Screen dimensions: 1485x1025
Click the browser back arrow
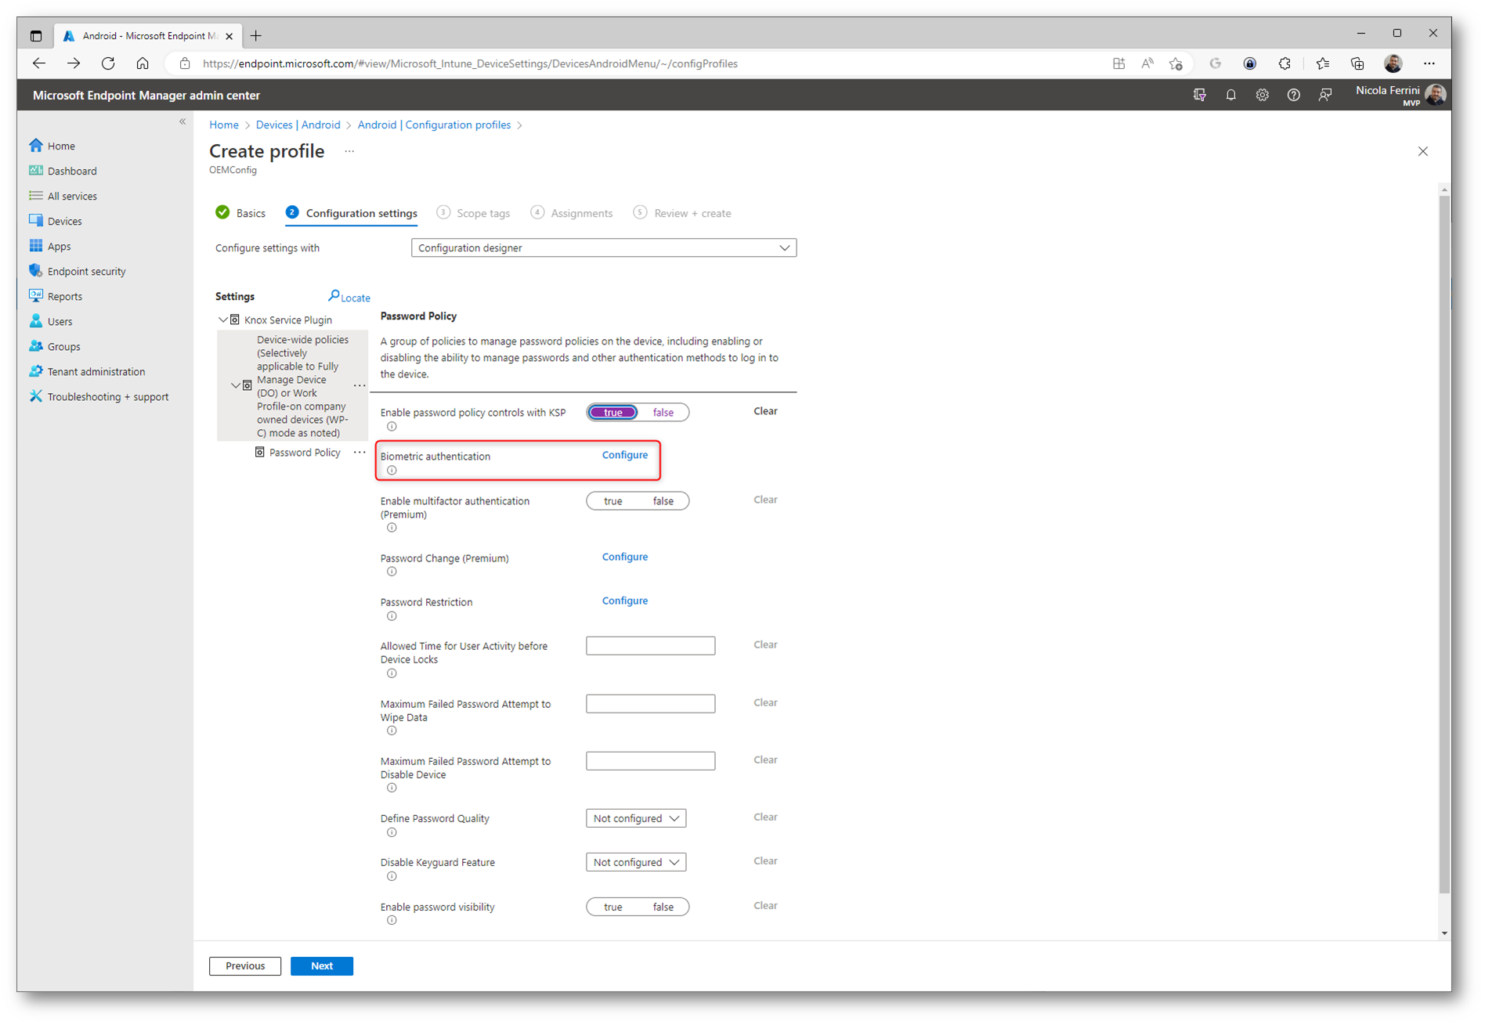pyautogui.click(x=39, y=63)
